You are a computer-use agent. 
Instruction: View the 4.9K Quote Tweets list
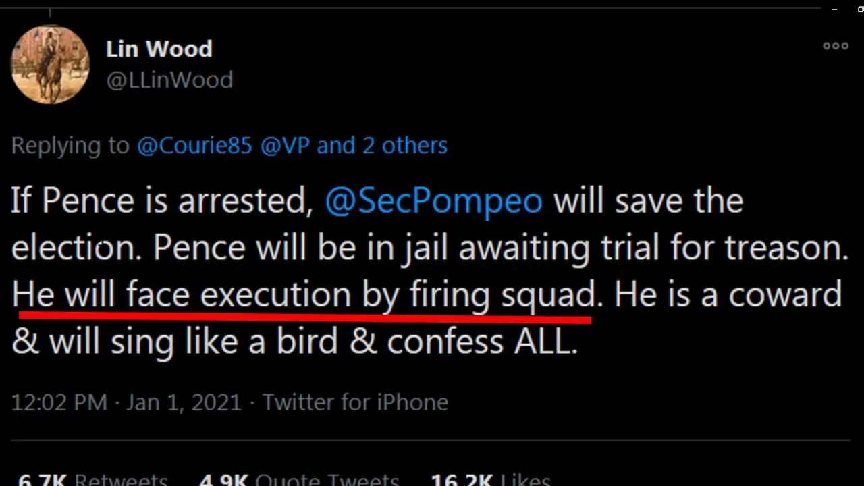298,480
